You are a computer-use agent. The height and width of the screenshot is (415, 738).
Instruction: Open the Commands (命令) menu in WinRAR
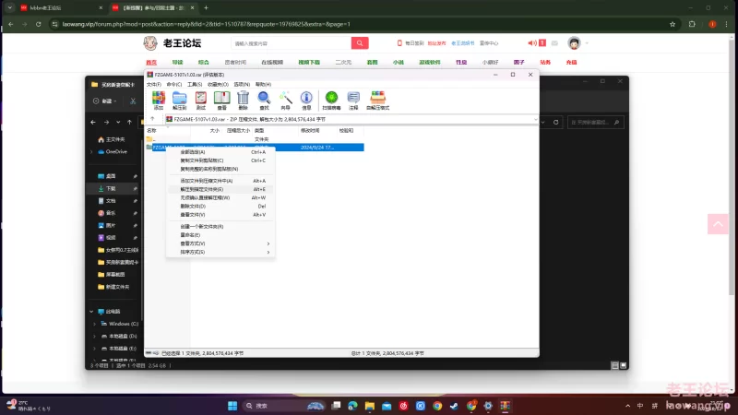click(x=174, y=84)
